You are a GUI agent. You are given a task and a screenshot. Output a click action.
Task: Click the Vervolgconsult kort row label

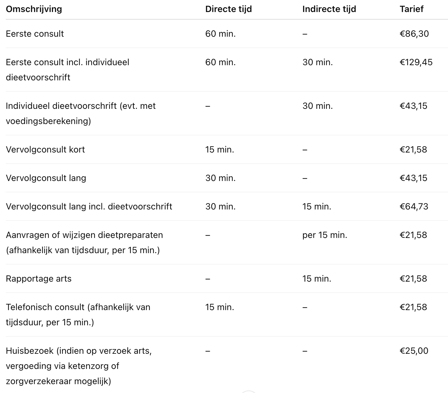pos(45,149)
